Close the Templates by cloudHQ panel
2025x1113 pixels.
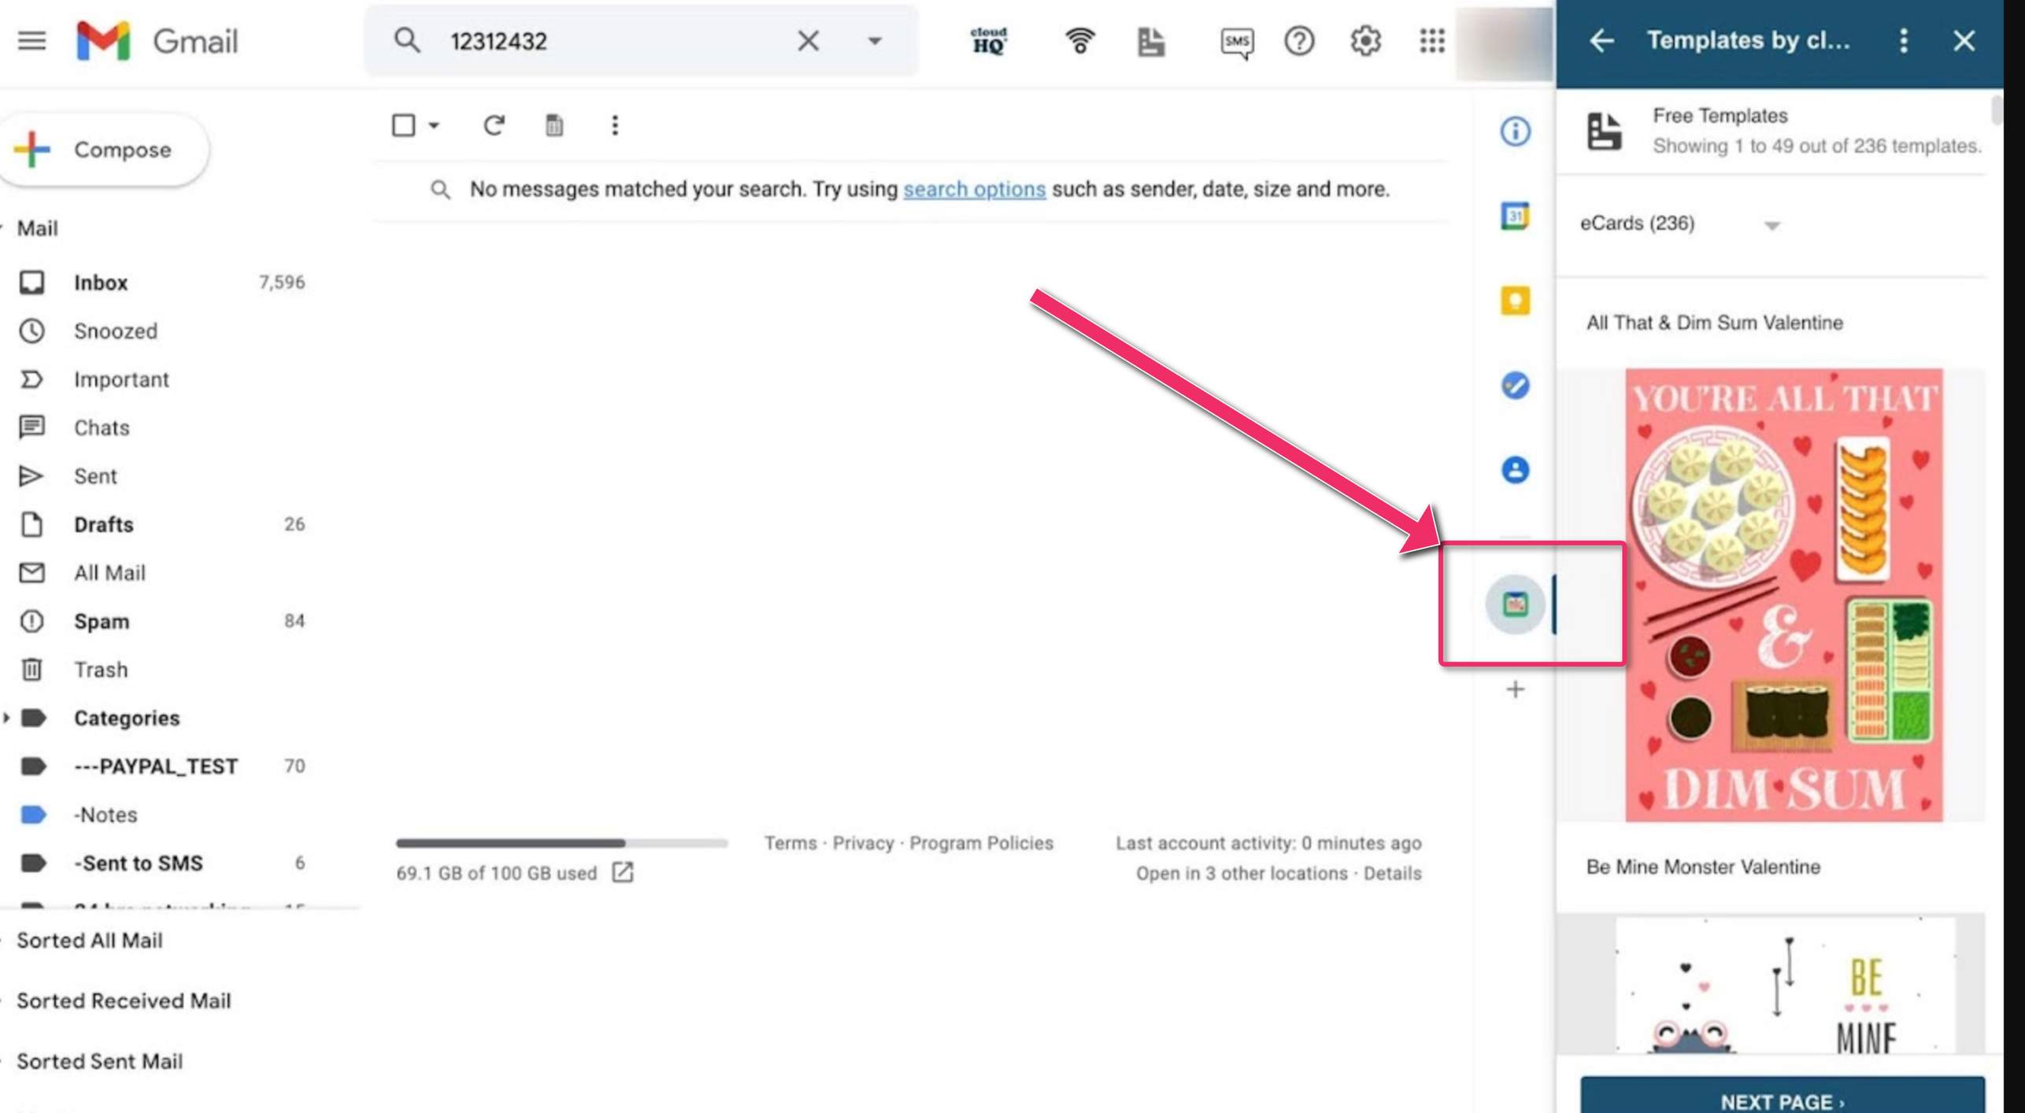(1964, 40)
